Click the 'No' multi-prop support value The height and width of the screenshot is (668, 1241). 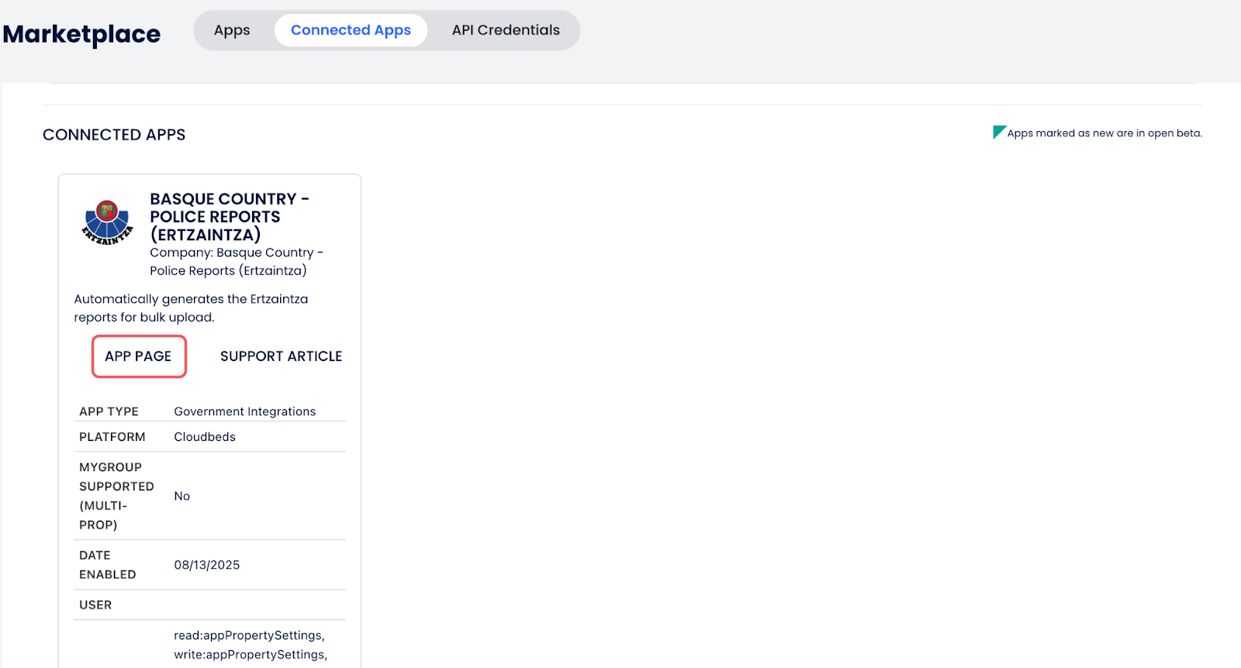point(182,496)
